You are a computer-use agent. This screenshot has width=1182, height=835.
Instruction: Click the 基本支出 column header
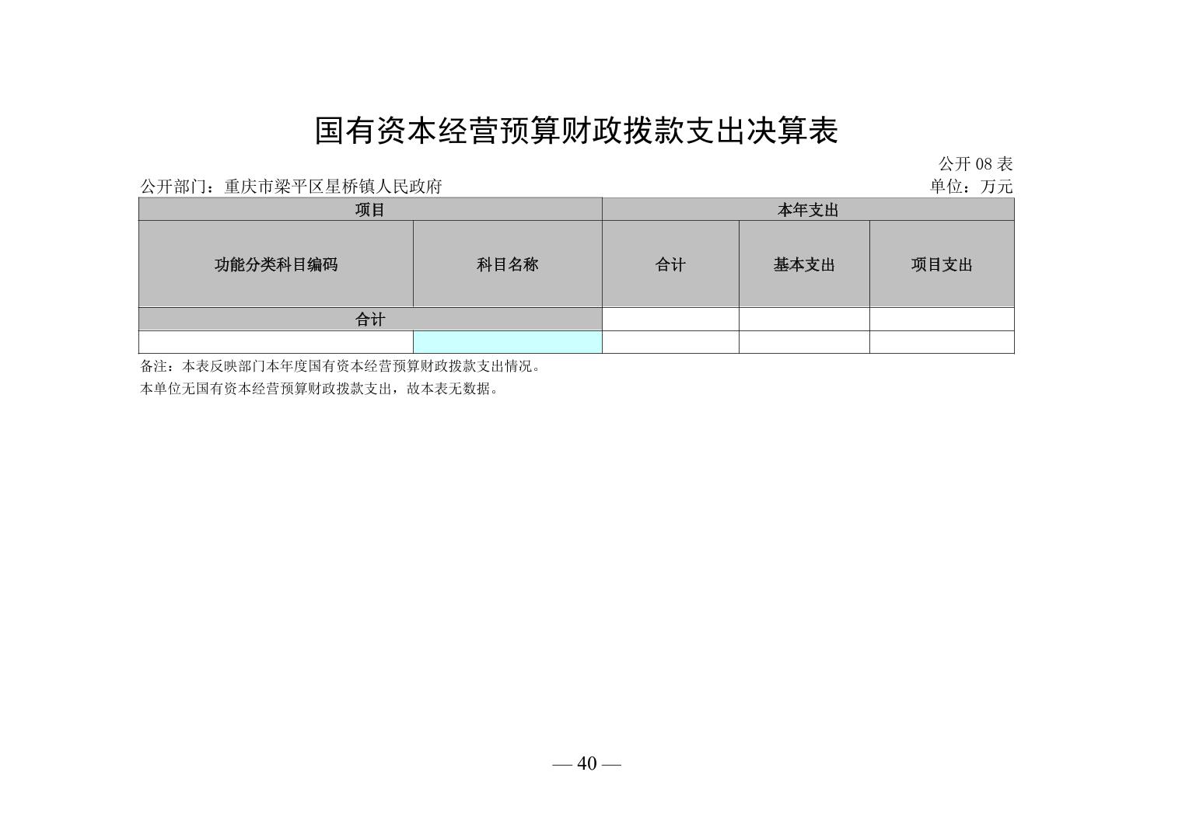coord(804,264)
